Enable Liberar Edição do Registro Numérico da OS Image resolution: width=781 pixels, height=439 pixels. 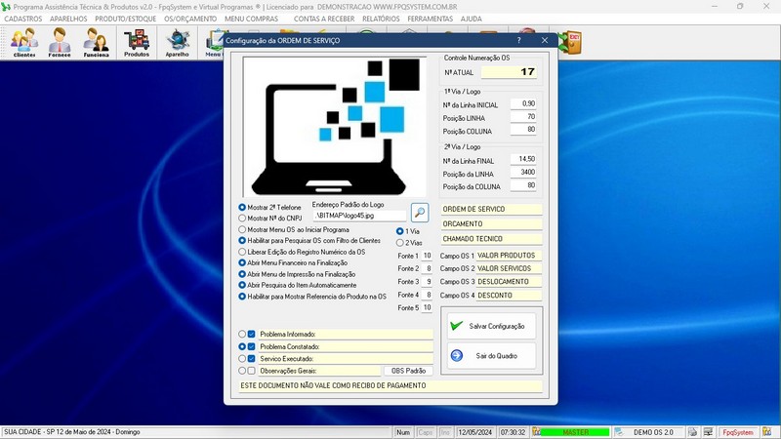pyautogui.click(x=242, y=252)
